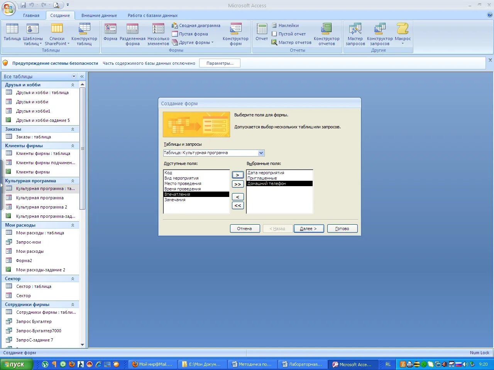Open Списки SharePoint in the ribbon
This screenshot has height=370, width=494.
pos(57,34)
